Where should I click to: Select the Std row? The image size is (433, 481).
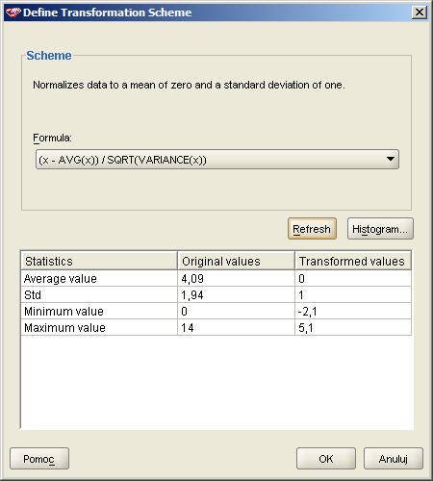(x=216, y=294)
